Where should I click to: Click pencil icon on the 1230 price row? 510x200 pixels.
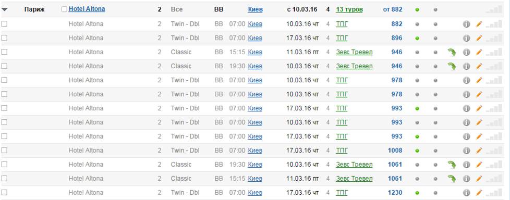click(x=479, y=193)
